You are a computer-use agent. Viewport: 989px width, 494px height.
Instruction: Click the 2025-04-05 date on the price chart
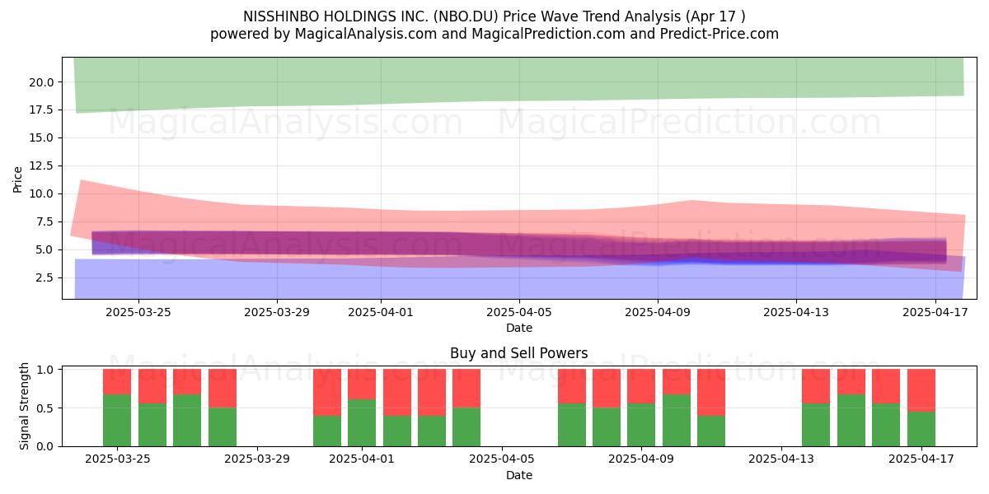tap(519, 312)
